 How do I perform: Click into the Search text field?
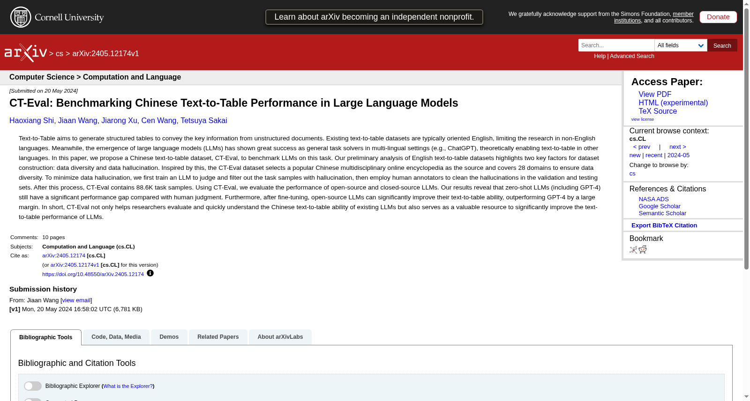[x=616, y=45]
